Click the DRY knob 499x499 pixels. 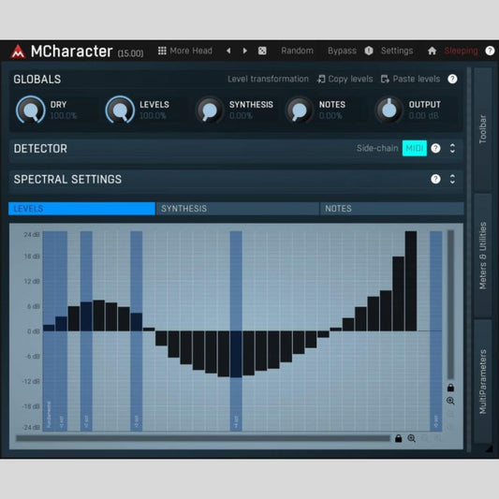(x=31, y=110)
